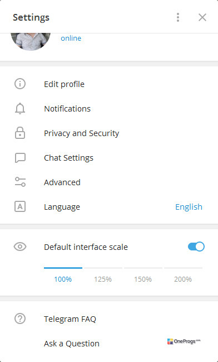Click the Chat Settings speech bubble icon
Viewport: 218px width, 362px height.
(x=20, y=158)
